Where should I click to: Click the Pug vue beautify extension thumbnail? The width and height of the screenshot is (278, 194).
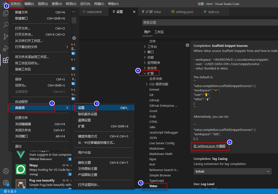21,184
